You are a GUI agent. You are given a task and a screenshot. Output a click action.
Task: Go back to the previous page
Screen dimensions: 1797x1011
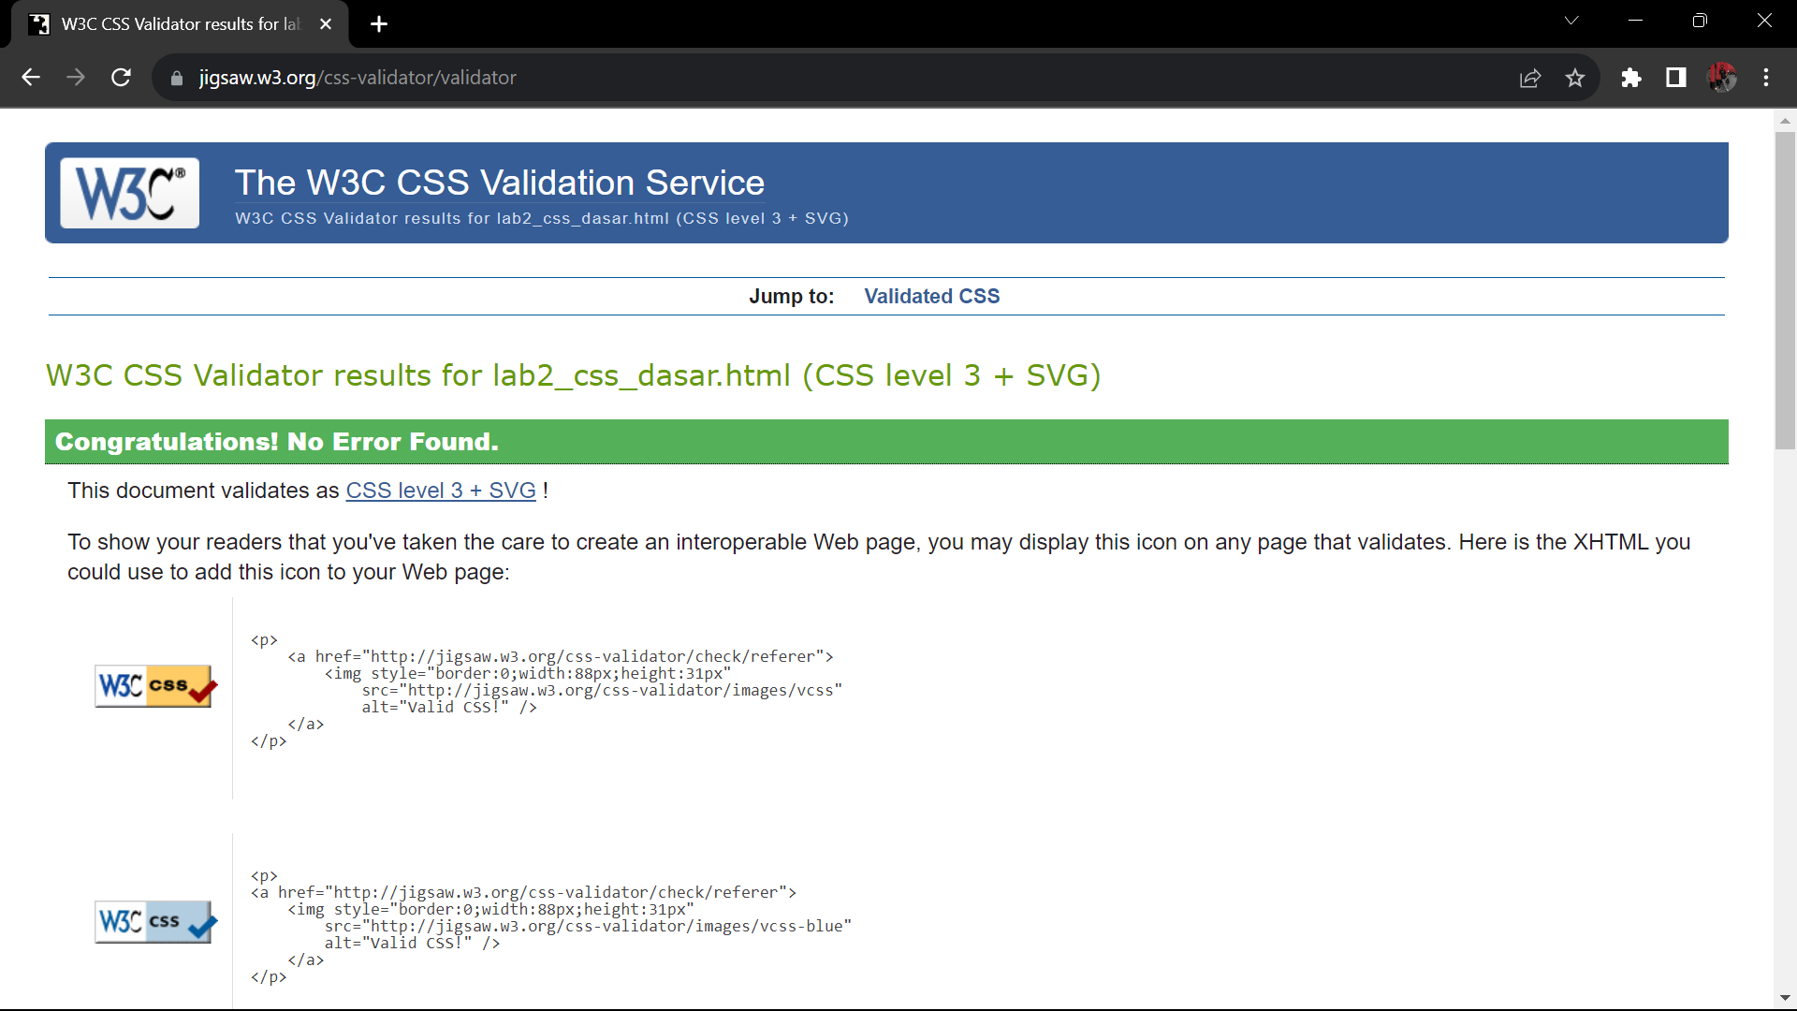(31, 78)
